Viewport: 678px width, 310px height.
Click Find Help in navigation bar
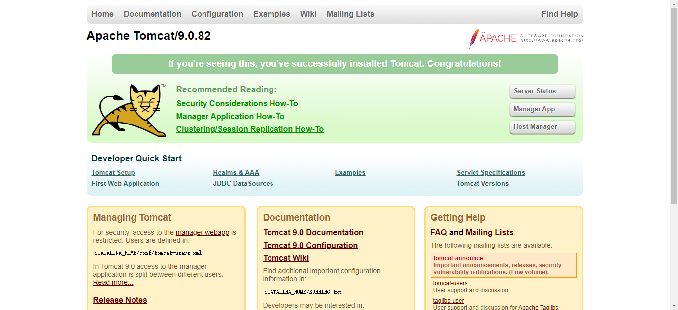pyautogui.click(x=560, y=14)
